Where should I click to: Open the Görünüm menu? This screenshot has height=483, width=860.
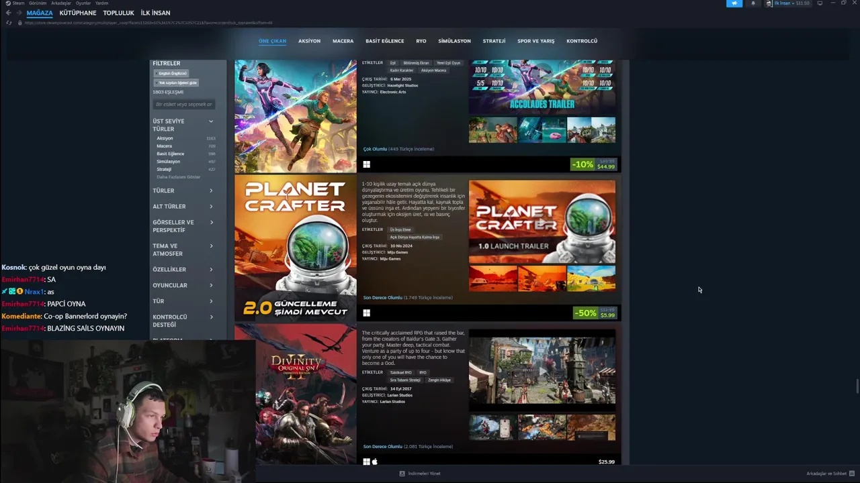pos(38,3)
